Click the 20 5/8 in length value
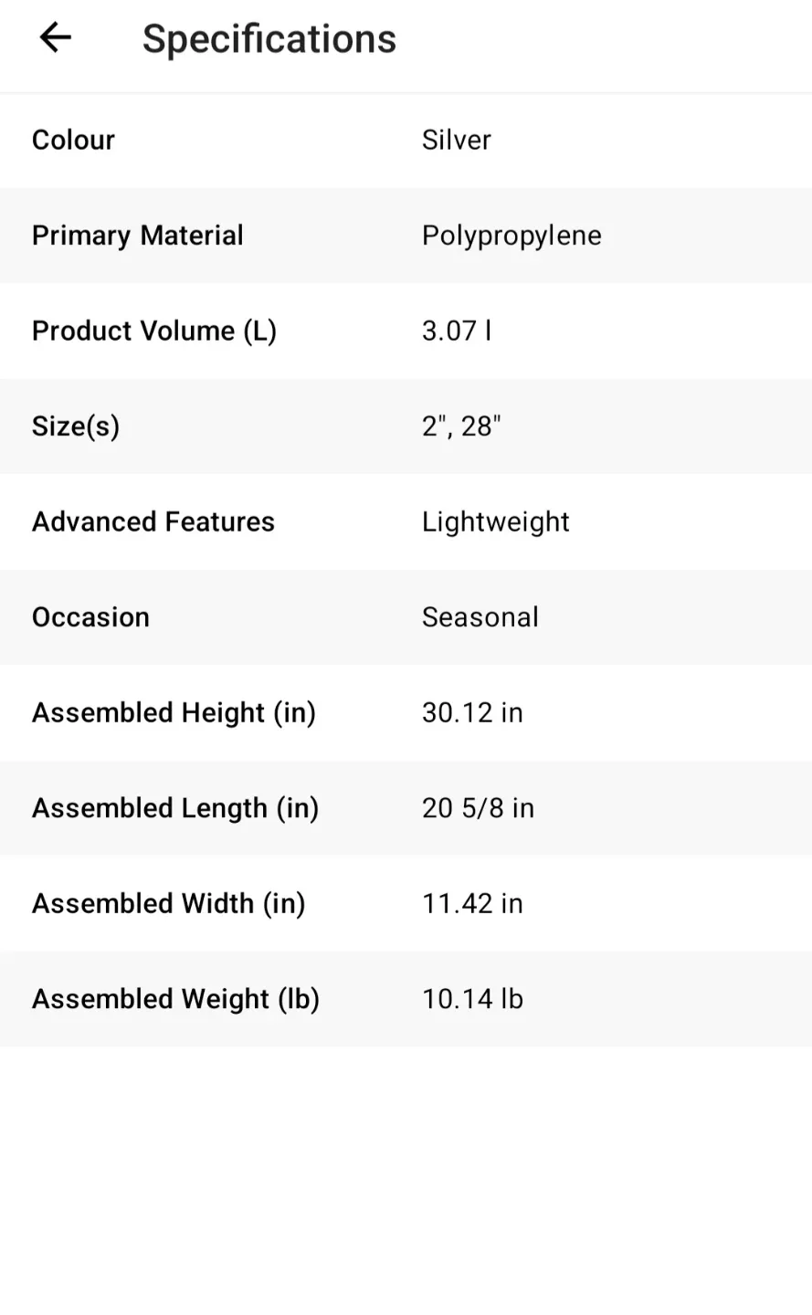 click(x=478, y=808)
